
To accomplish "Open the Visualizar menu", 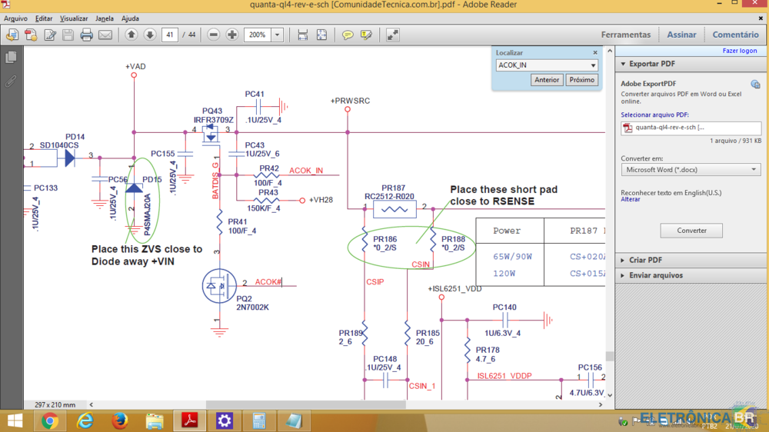I will [74, 18].
